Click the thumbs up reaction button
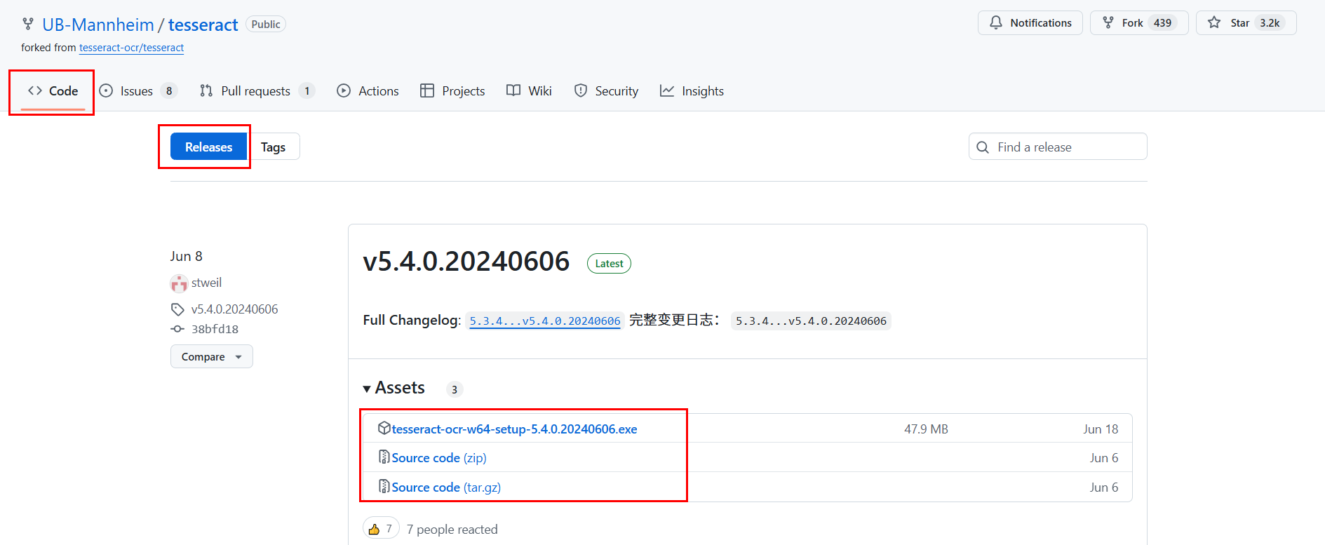1325x545 pixels. 381,529
